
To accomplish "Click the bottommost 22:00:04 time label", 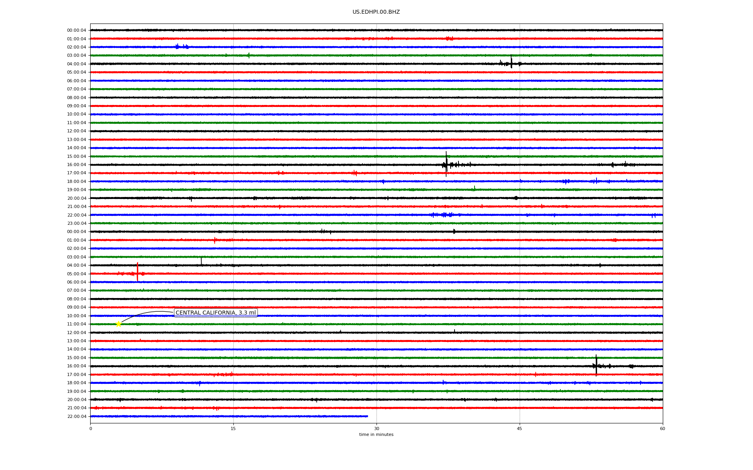I will click(x=76, y=416).
